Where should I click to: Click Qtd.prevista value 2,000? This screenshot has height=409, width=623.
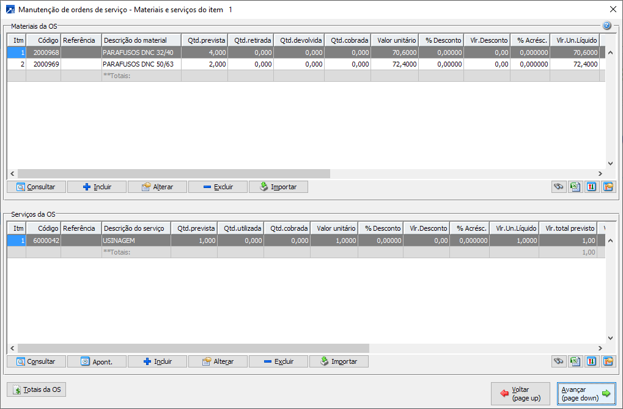click(x=204, y=64)
